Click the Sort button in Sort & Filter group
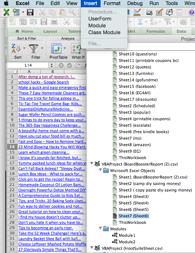Viewport: 195px width, 253px height. pos(16,51)
